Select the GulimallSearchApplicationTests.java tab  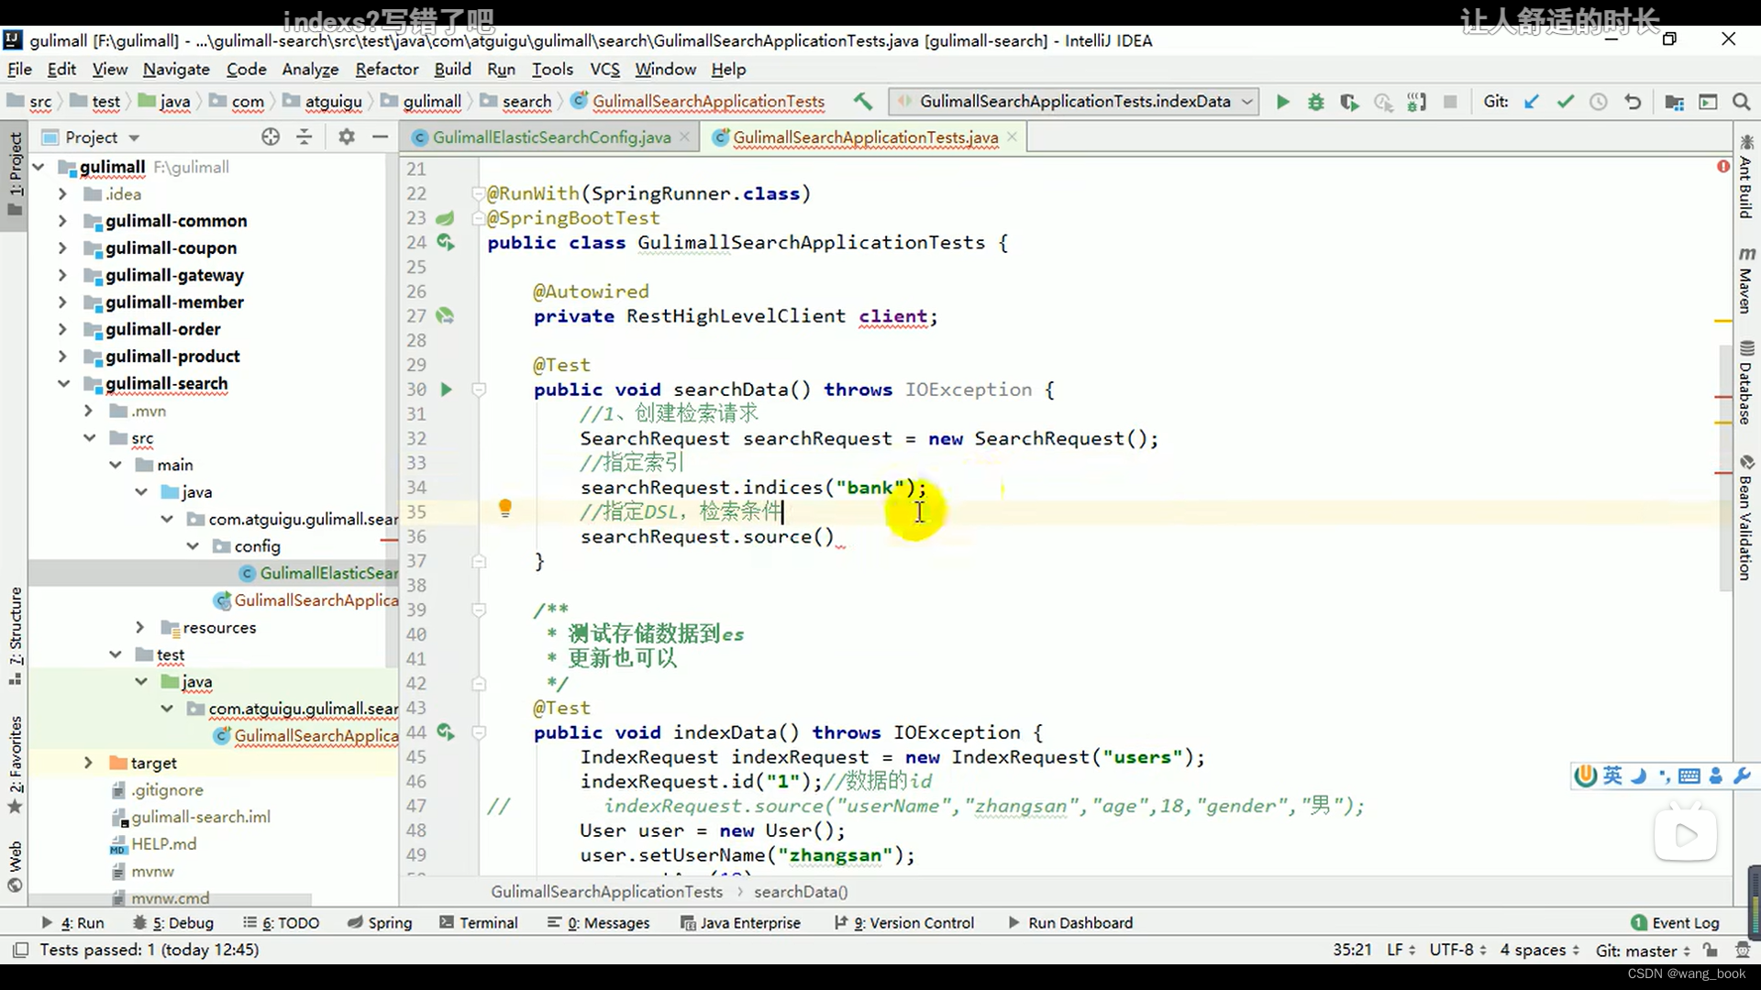(x=866, y=137)
